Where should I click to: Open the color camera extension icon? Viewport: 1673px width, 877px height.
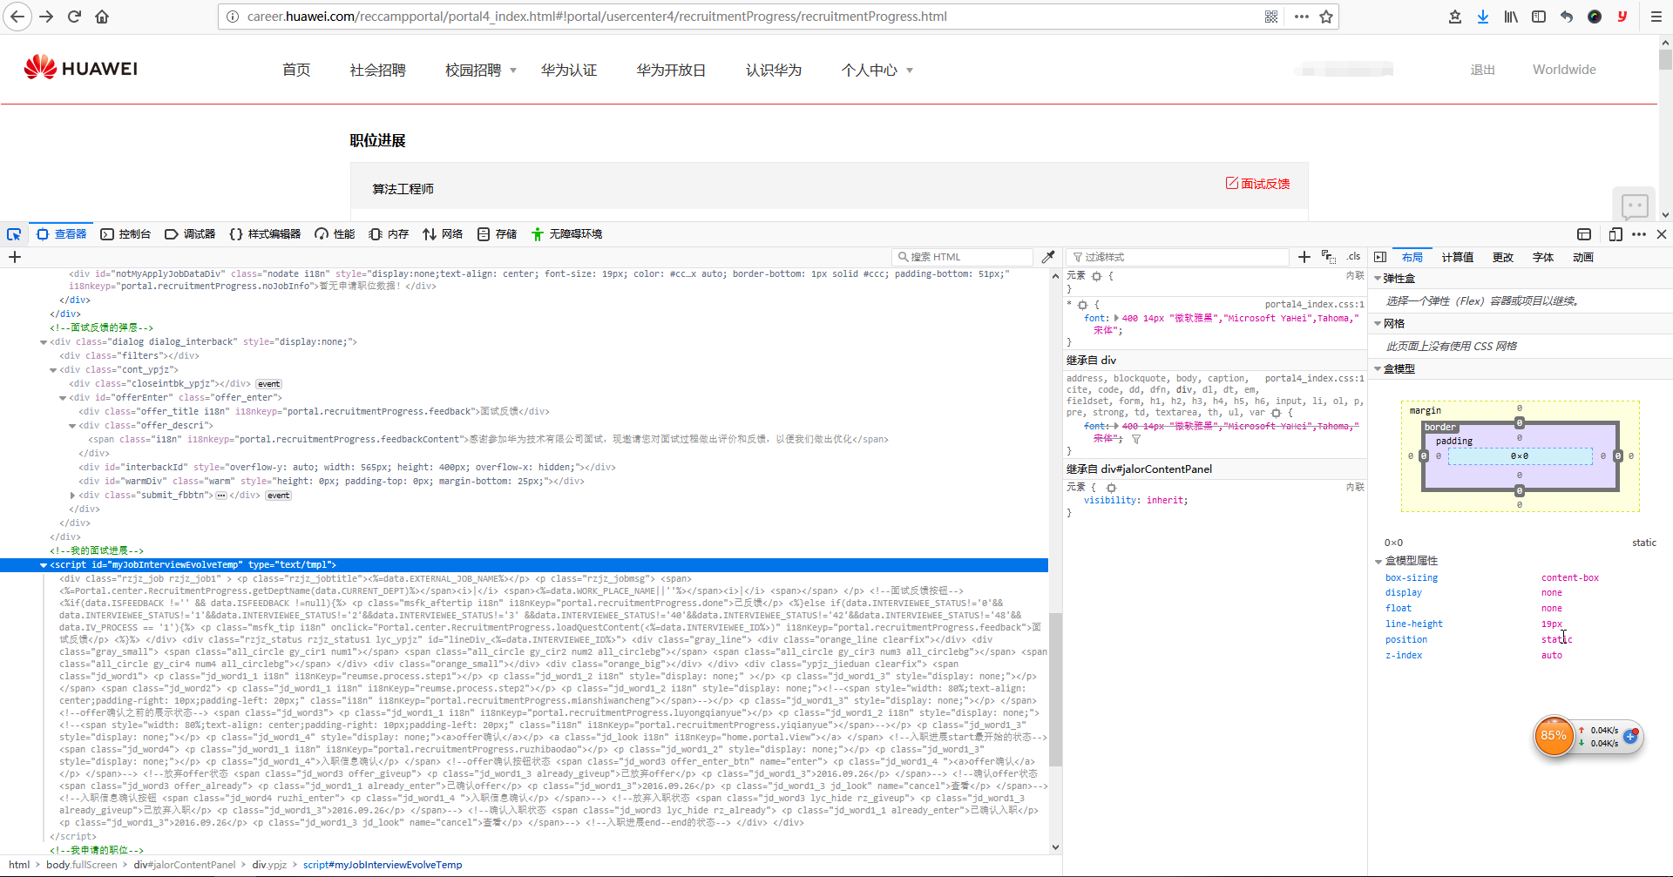point(1595,17)
